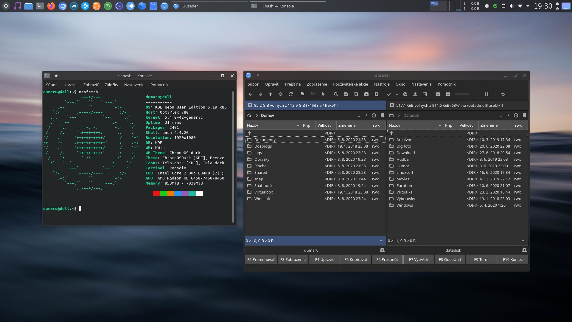Open the volume speaker icon in system tray
This screenshot has width=572, height=322.
pyautogui.click(x=512, y=6)
